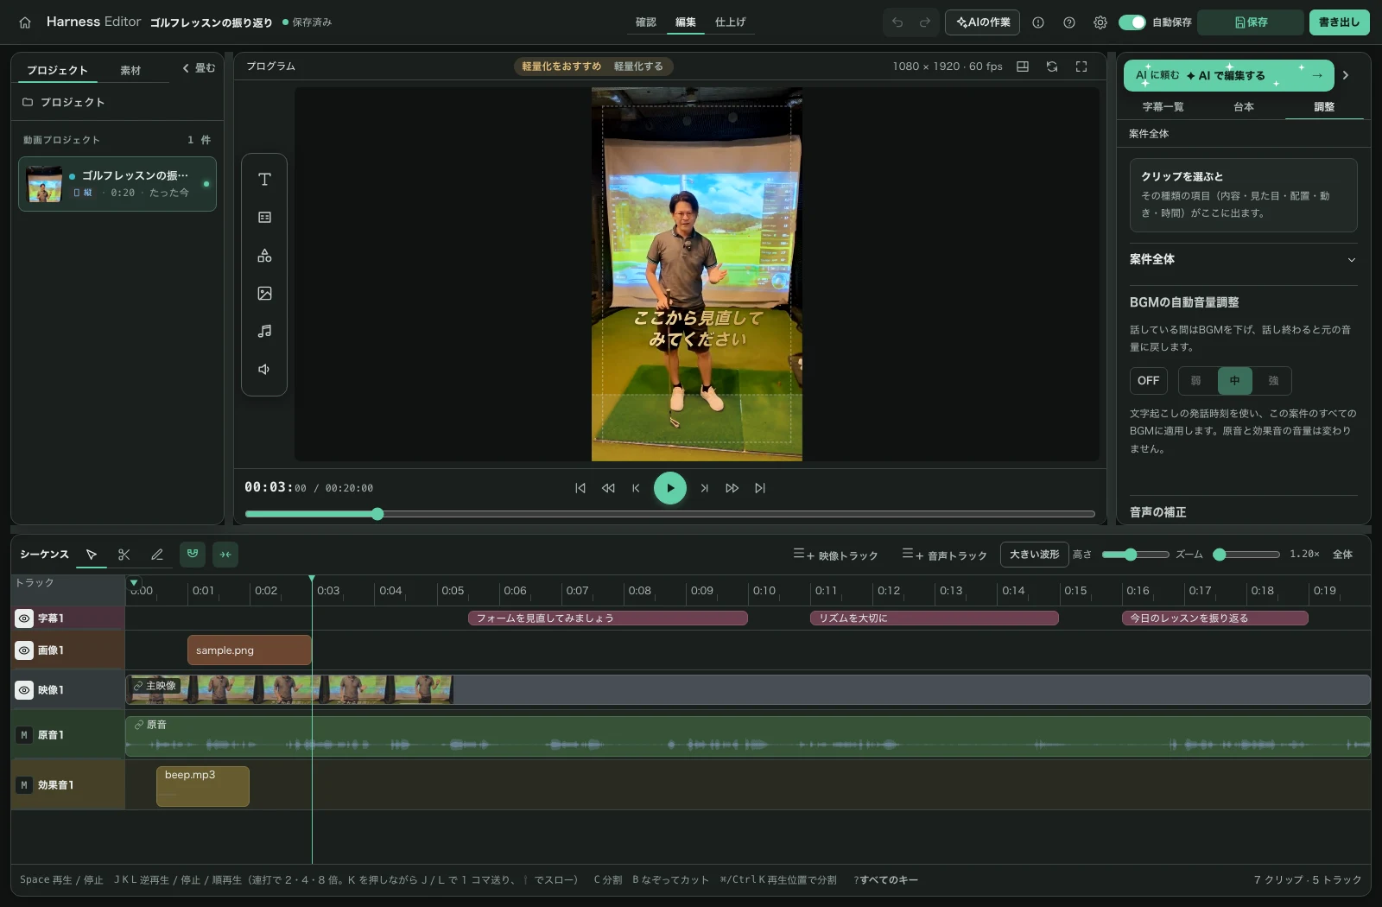Open the music note BGM tool
The width and height of the screenshot is (1382, 907).
point(264,331)
